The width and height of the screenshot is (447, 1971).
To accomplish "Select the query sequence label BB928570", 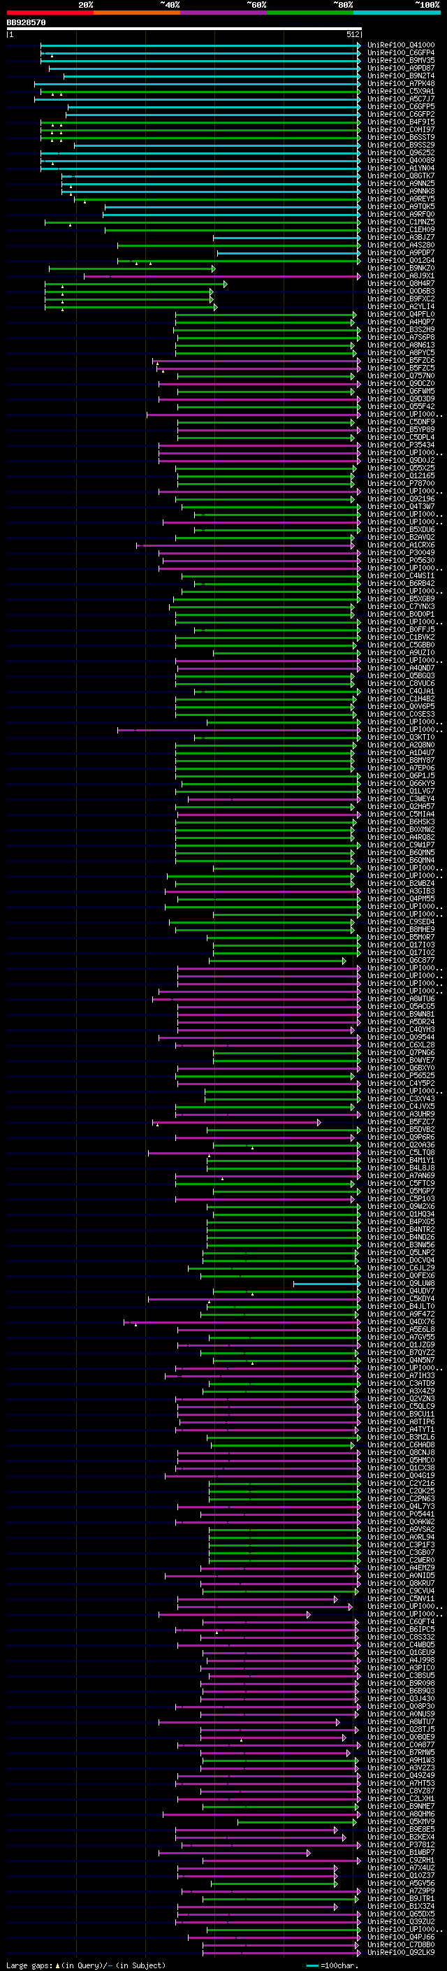I will click(26, 23).
